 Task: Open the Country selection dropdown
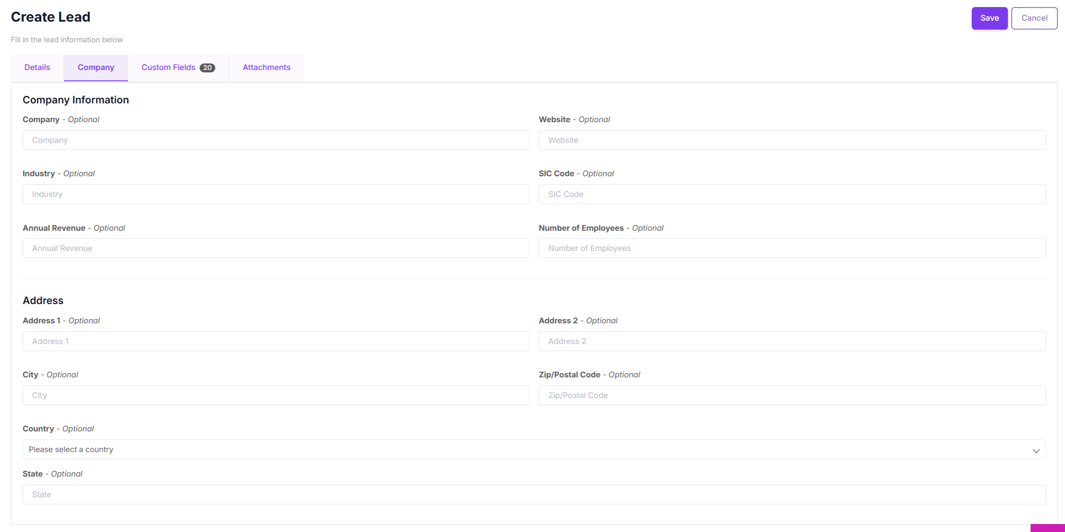pyautogui.click(x=534, y=449)
